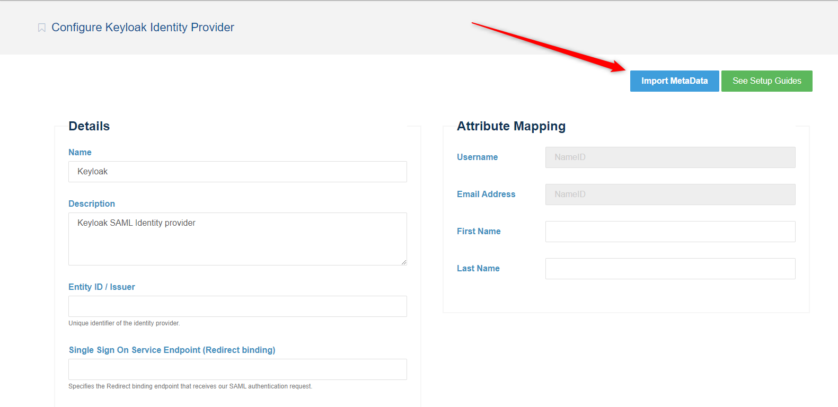Viewport: 838px width, 407px height.
Task: Focus the Last Name mapping input
Action: click(x=670, y=269)
